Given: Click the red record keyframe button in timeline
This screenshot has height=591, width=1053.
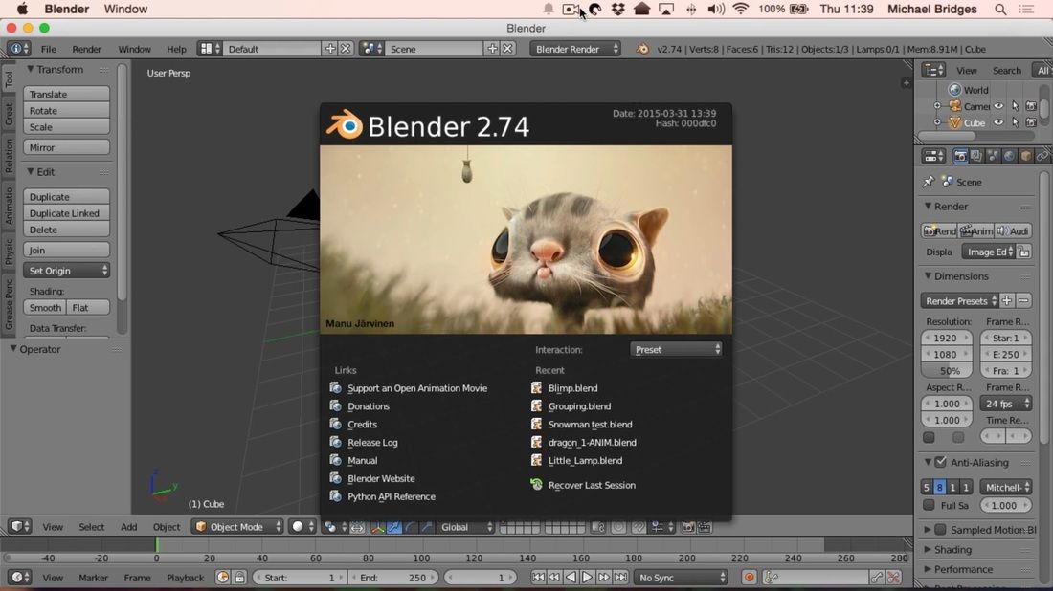Looking at the screenshot, I should pyautogui.click(x=750, y=577).
